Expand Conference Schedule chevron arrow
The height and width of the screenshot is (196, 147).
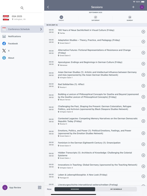click(x=41, y=29)
